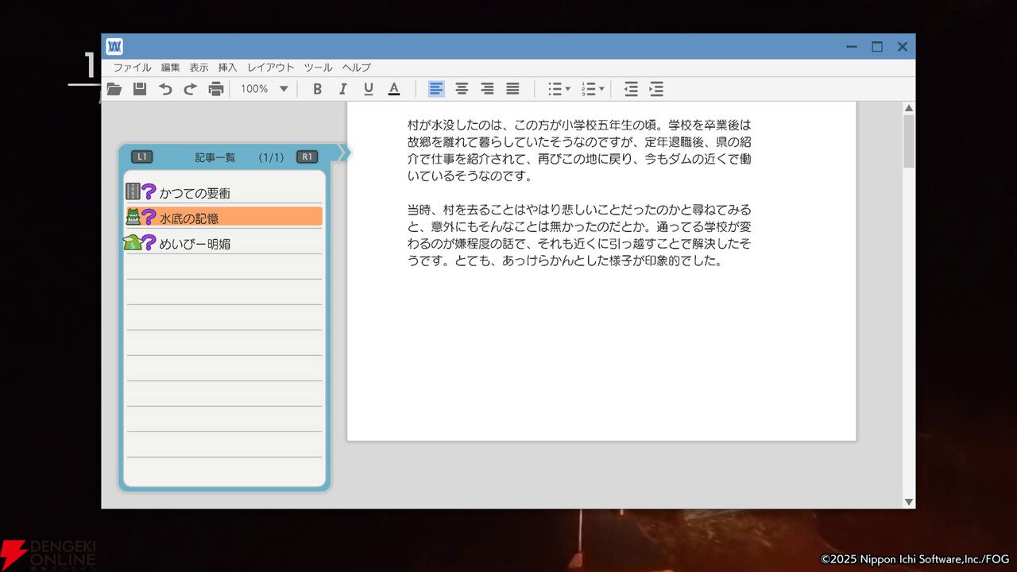Toggle underline formatting
Screen dimensions: 1017x572
pos(368,89)
